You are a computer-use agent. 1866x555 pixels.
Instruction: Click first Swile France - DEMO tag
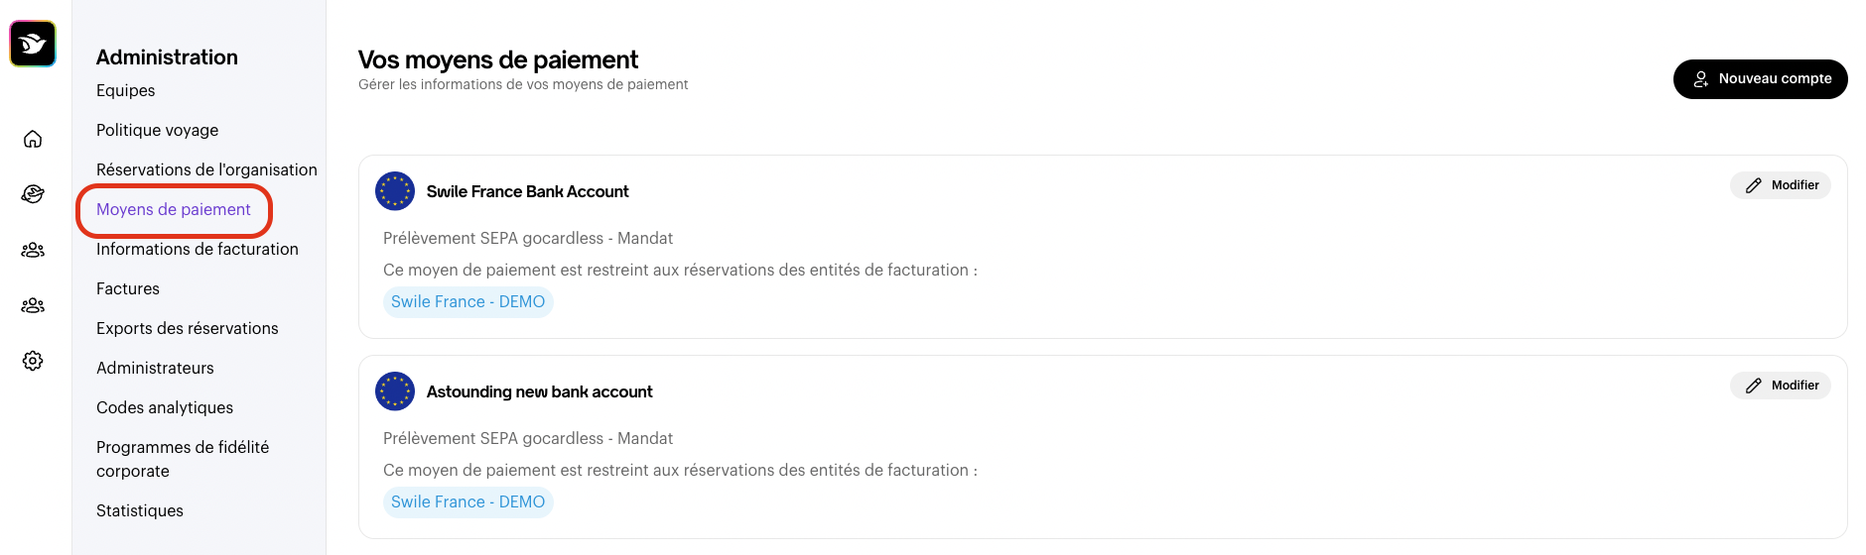pyautogui.click(x=468, y=302)
